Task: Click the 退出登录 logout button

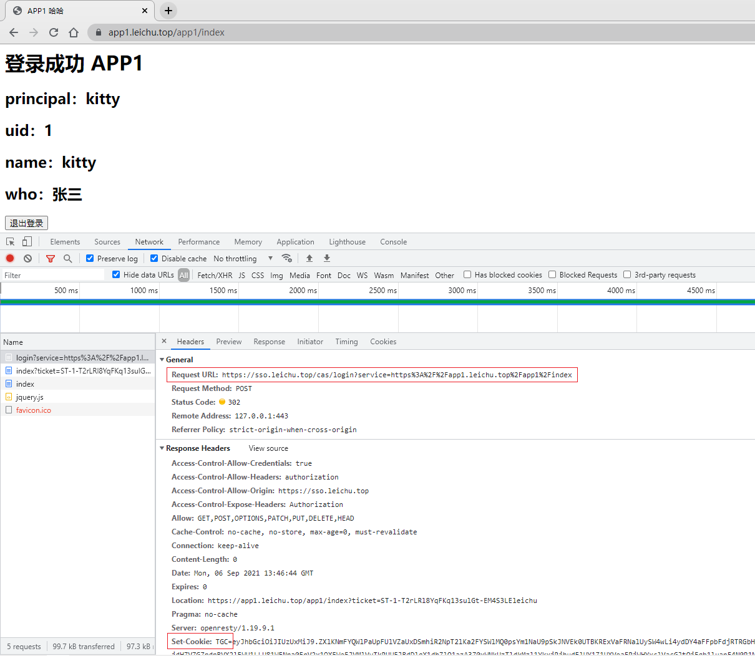Action: [26, 223]
